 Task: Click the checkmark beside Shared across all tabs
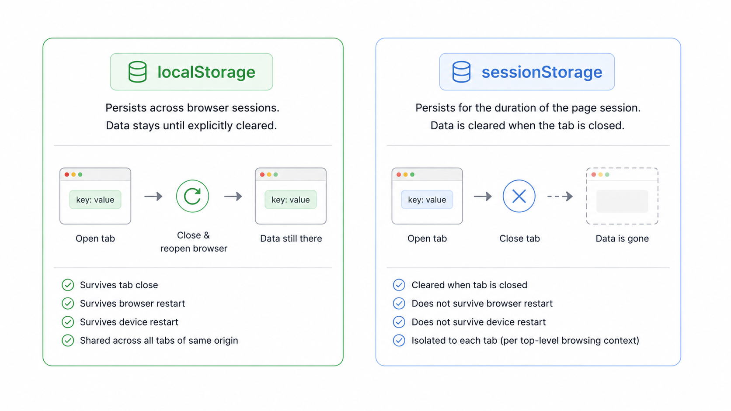(68, 340)
